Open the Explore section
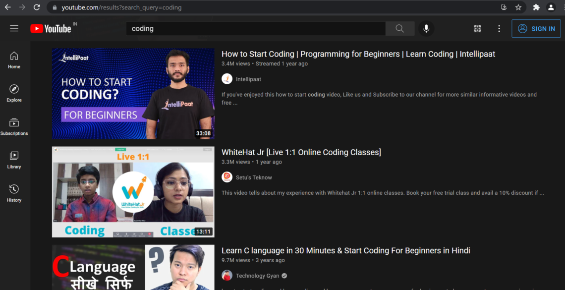The width and height of the screenshot is (565, 290). tap(14, 93)
